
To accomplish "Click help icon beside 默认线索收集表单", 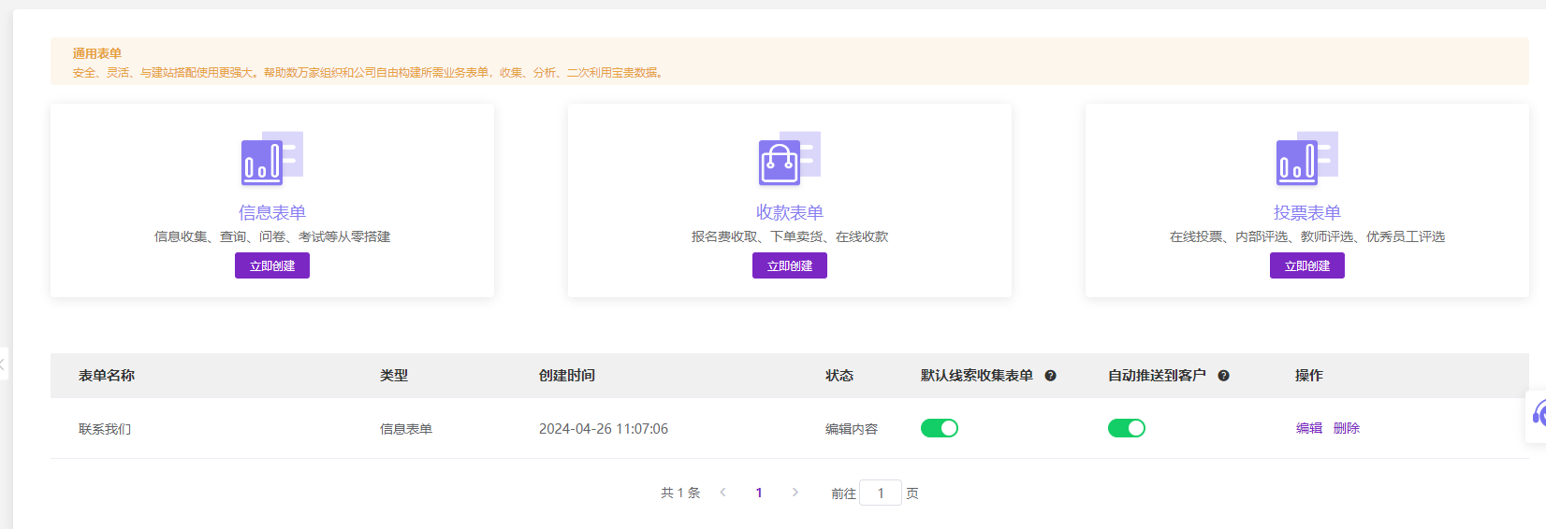I will (1050, 376).
